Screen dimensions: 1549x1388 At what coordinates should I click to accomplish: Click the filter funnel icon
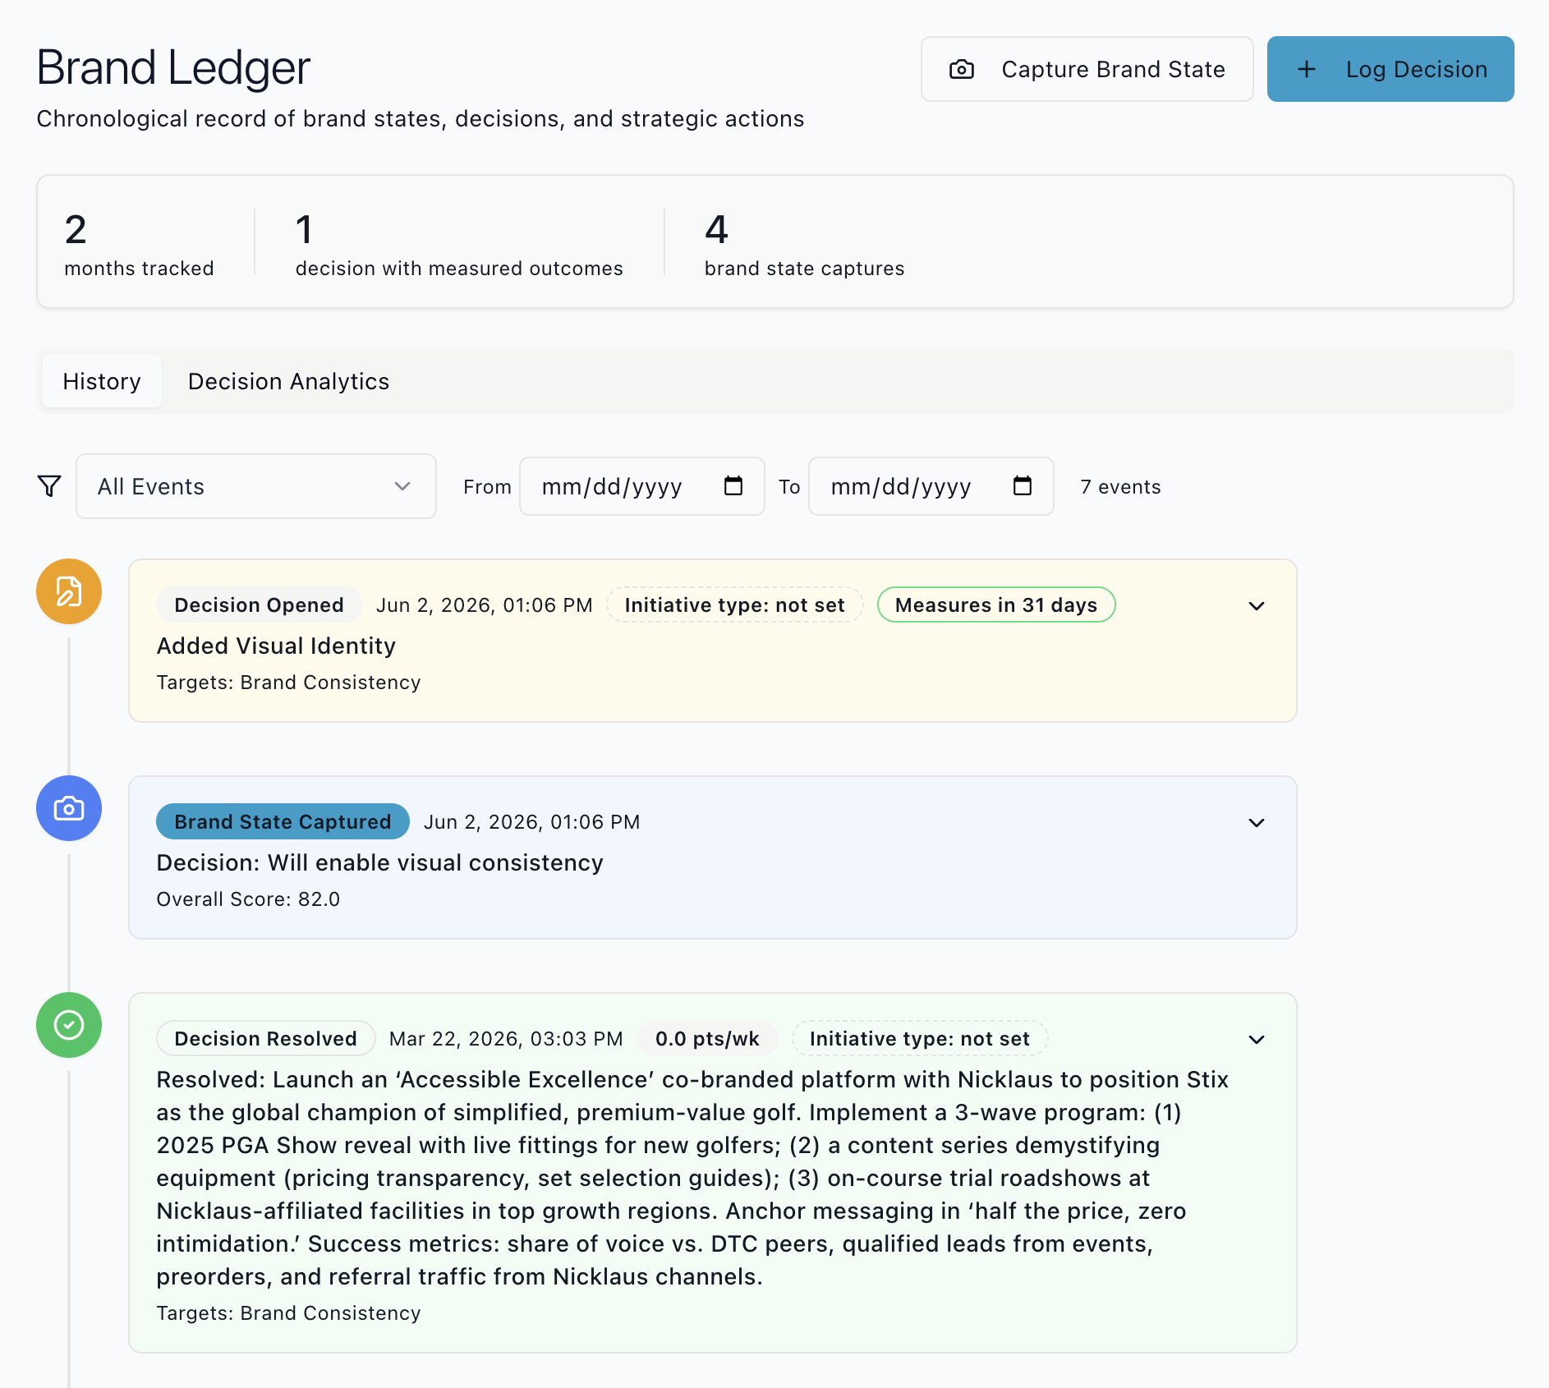pos(49,486)
